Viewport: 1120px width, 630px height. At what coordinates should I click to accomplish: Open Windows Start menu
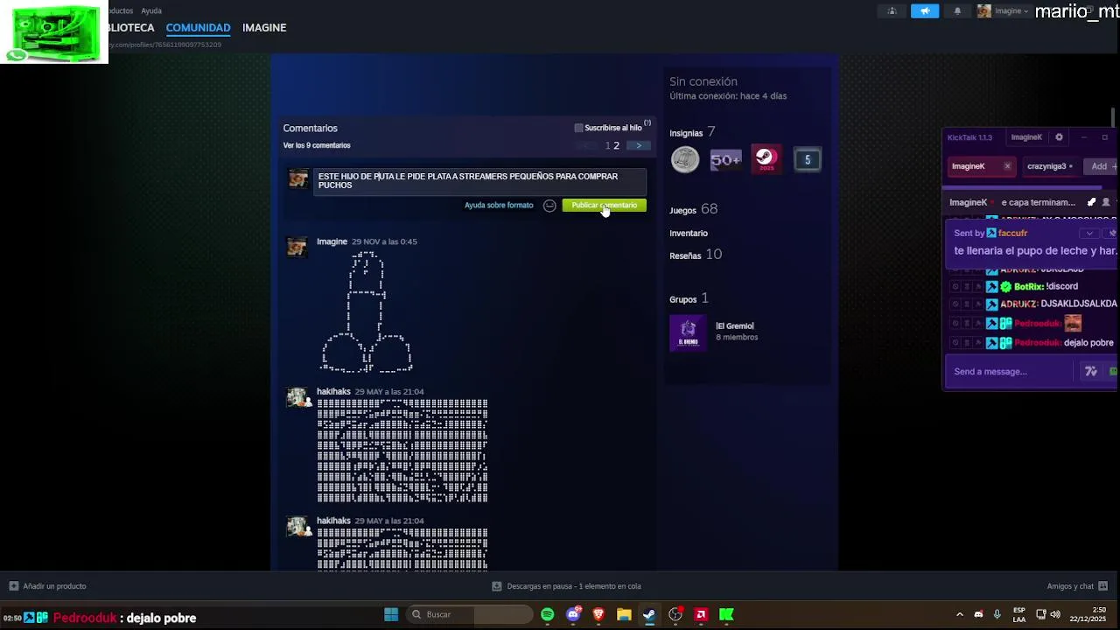[x=391, y=614]
